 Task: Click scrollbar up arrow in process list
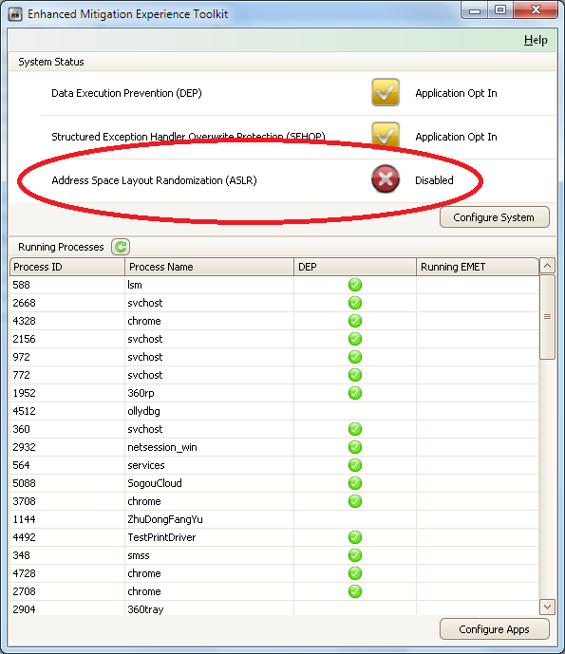coord(547,266)
